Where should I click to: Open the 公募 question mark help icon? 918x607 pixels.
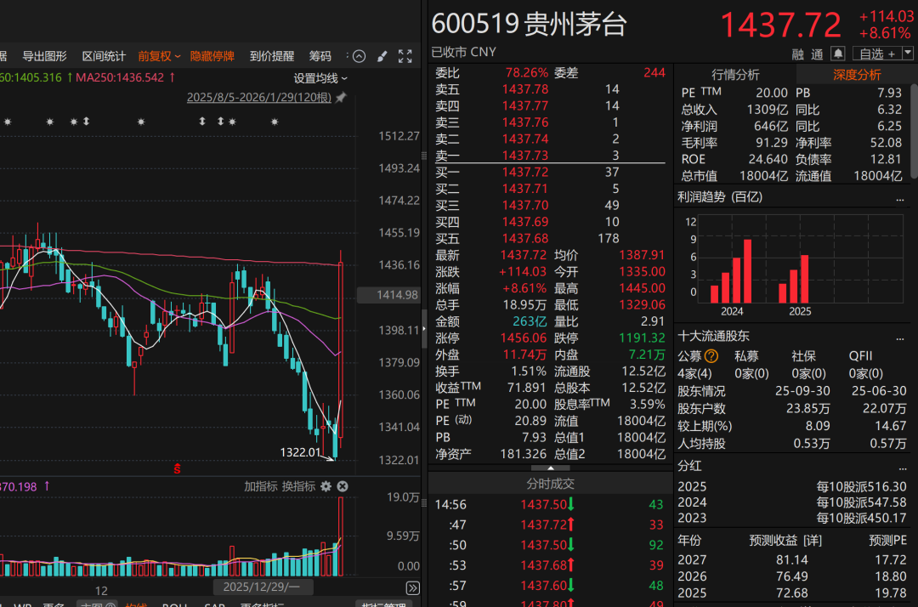[x=711, y=356]
